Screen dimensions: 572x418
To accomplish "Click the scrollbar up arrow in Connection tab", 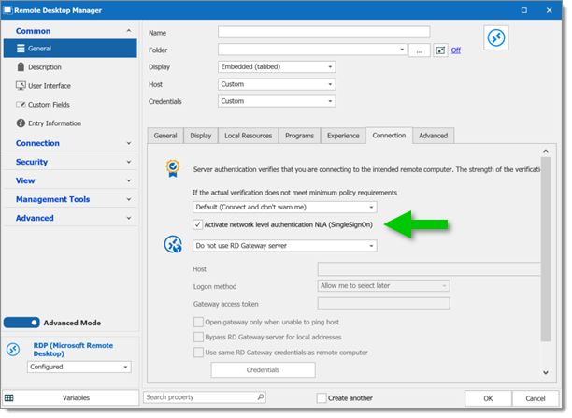I will click(546, 151).
